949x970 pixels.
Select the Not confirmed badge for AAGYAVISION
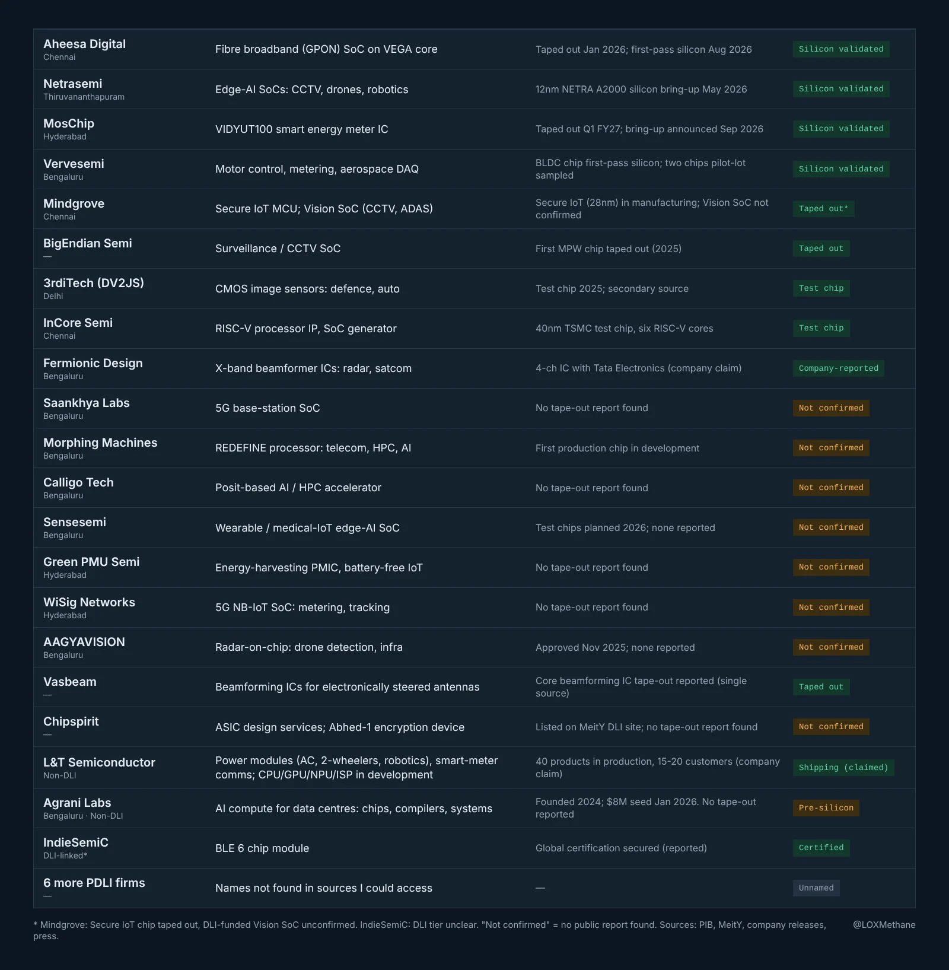coord(831,647)
